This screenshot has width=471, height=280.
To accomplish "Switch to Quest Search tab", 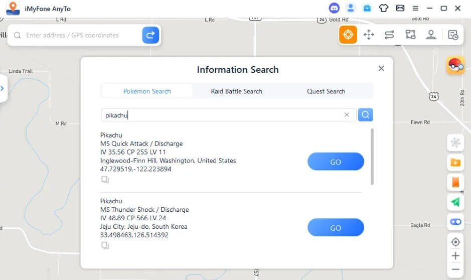I will (x=326, y=91).
